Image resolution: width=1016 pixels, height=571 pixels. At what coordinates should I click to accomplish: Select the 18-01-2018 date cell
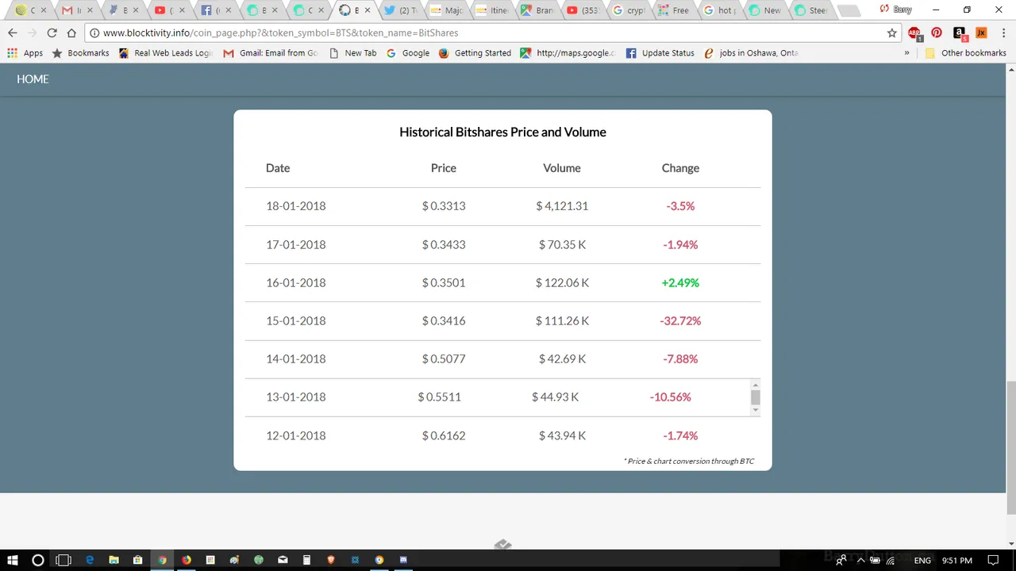pos(296,206)
